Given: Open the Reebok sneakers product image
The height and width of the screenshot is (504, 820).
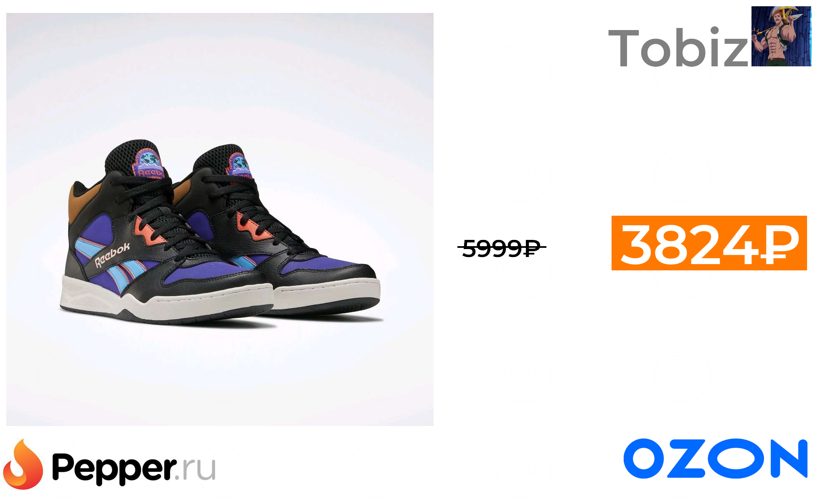Looking at the screenshot, I should coord(220,219).
